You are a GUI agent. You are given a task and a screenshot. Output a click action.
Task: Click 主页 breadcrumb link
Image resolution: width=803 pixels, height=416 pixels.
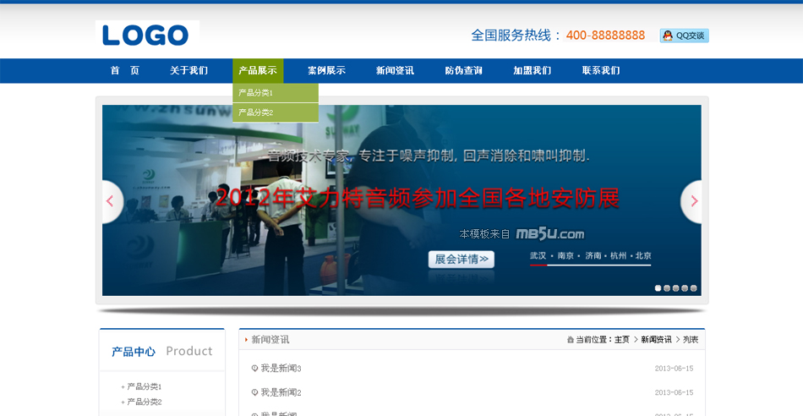click(621, 340)
